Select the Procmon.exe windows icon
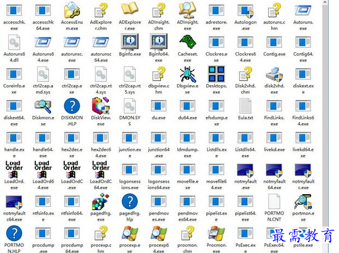The height and width of the screenshot is (253, 339). tap(216, 233)
